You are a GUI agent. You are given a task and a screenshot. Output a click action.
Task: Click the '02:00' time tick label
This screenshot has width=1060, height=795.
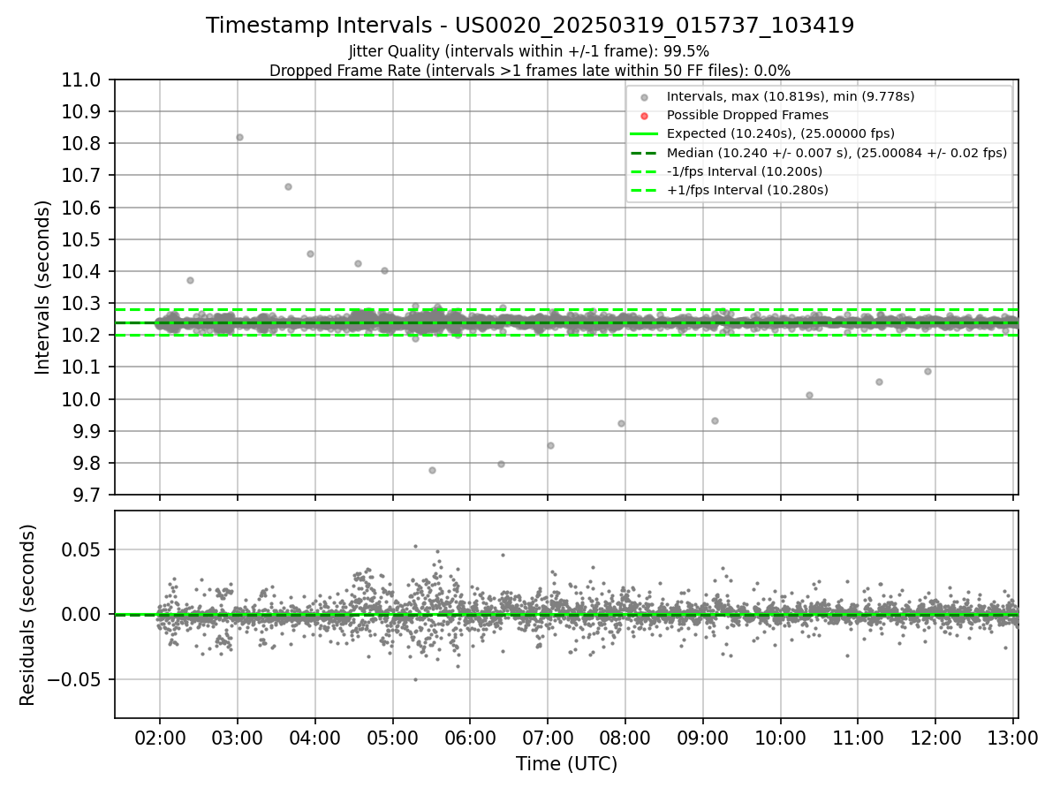tap(160, 738)
